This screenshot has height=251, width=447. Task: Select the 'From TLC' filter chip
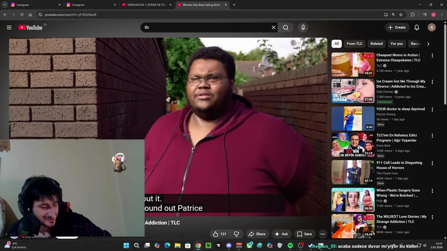coord(354,44)
